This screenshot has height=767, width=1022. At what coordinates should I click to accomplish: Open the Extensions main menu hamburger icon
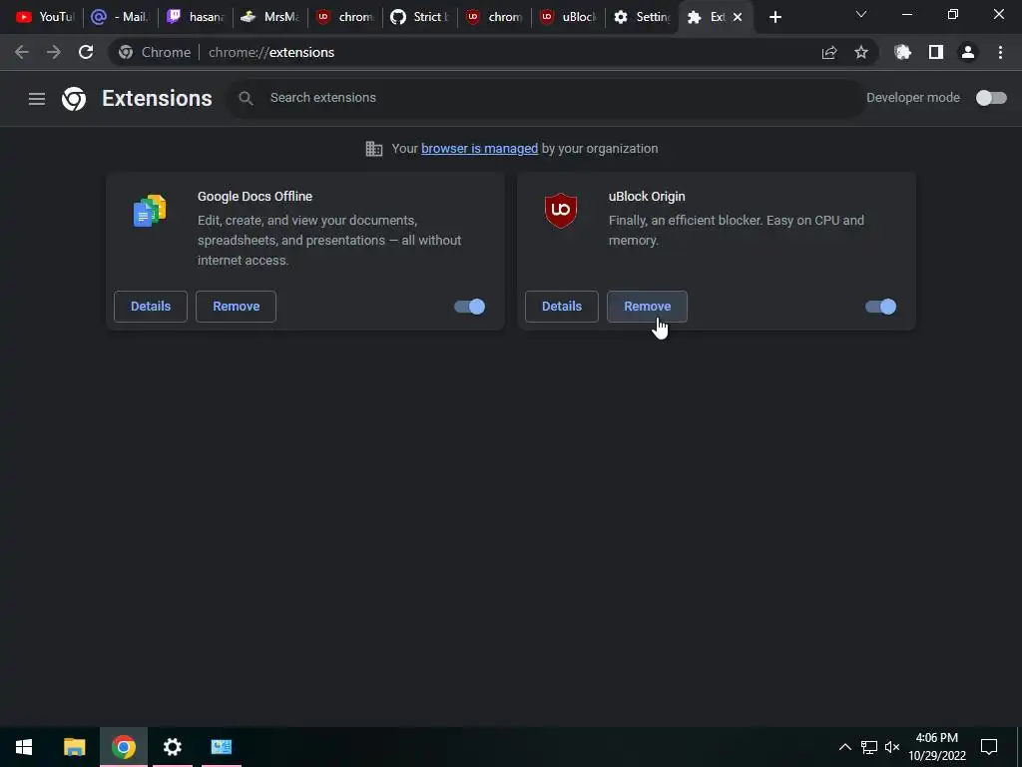(x=37, y=99)
